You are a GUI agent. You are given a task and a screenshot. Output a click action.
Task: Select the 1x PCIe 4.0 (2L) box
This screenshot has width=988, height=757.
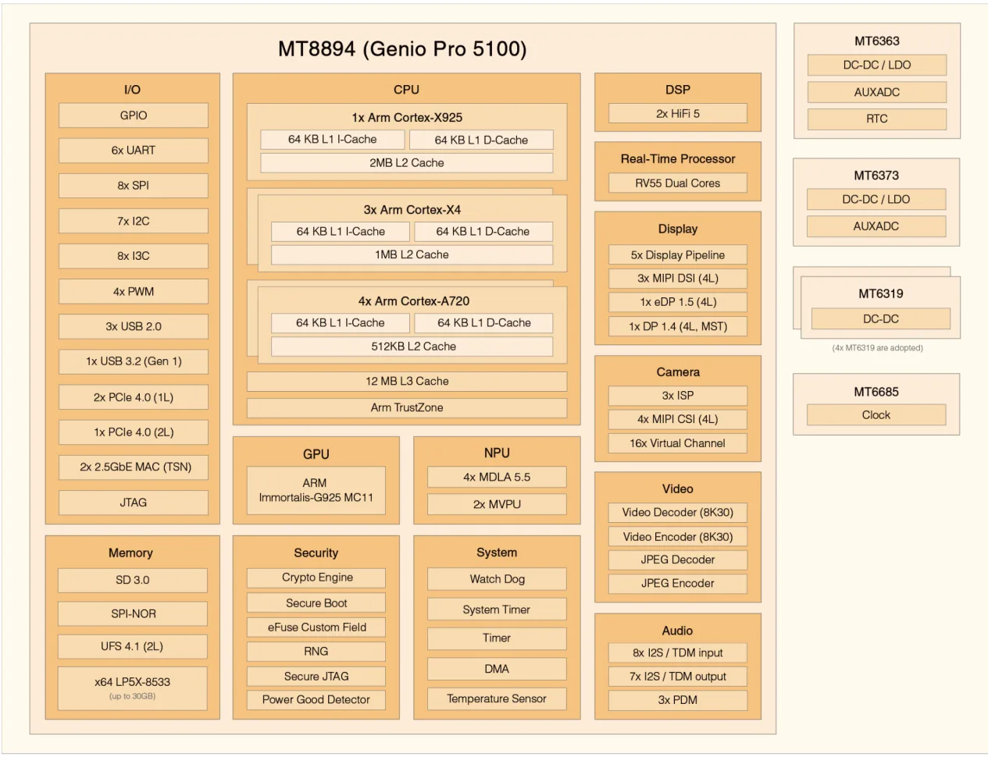(134, 432)
